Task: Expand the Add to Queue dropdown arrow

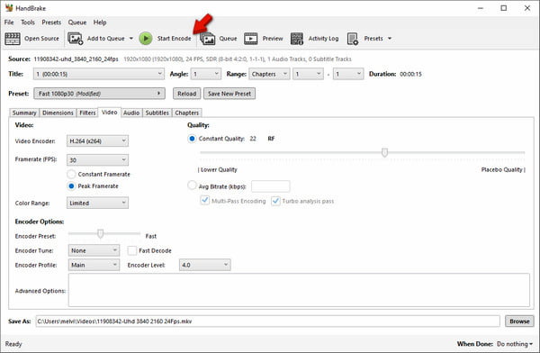Action: click(x=131, y=38)
